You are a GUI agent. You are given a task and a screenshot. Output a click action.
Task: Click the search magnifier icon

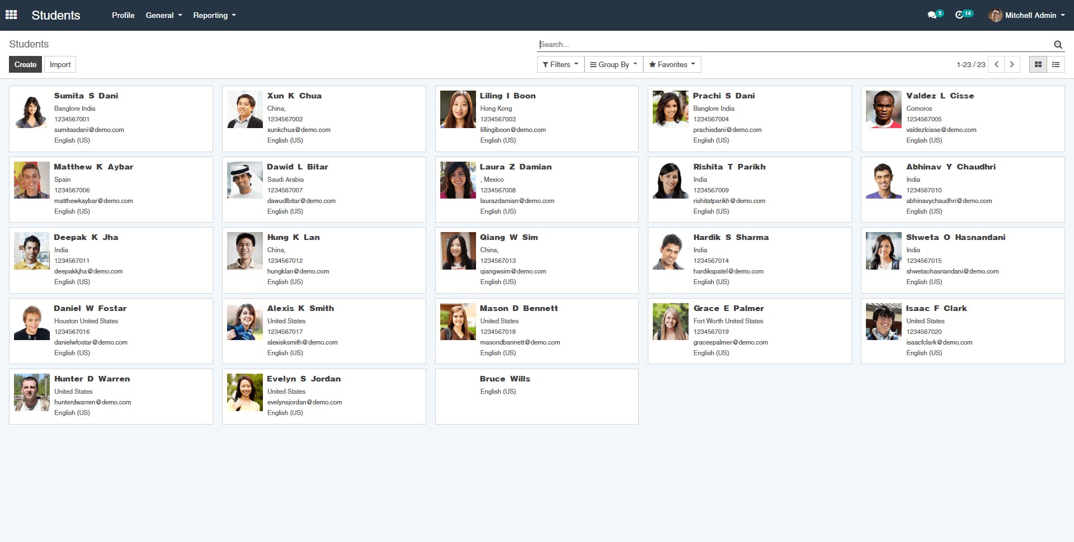1058,45
